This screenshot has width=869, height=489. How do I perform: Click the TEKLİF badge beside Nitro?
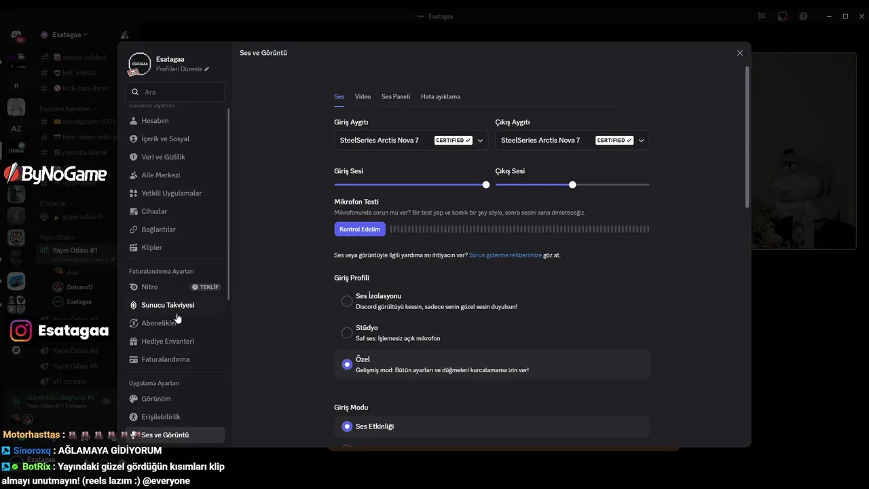click(205, 287)
